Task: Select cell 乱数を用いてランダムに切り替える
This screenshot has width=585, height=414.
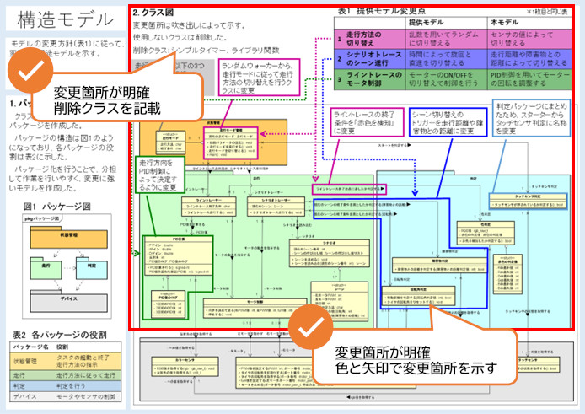Action: pos(446,39)
